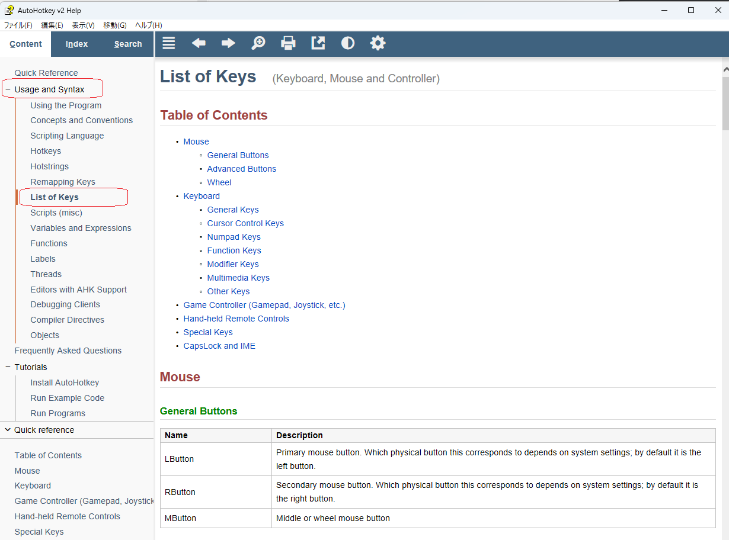Collapse the Usage and Syntax tree section
Screen dimensions: 729x540
point(8,89)
